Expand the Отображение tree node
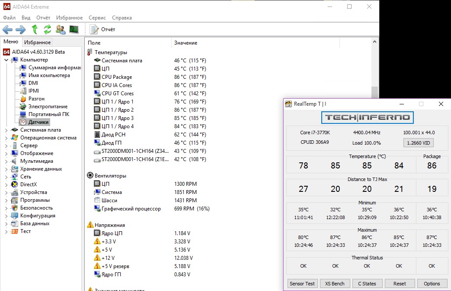Image resolution: width=451 pixels, height=291 pixels. point(6,153)
